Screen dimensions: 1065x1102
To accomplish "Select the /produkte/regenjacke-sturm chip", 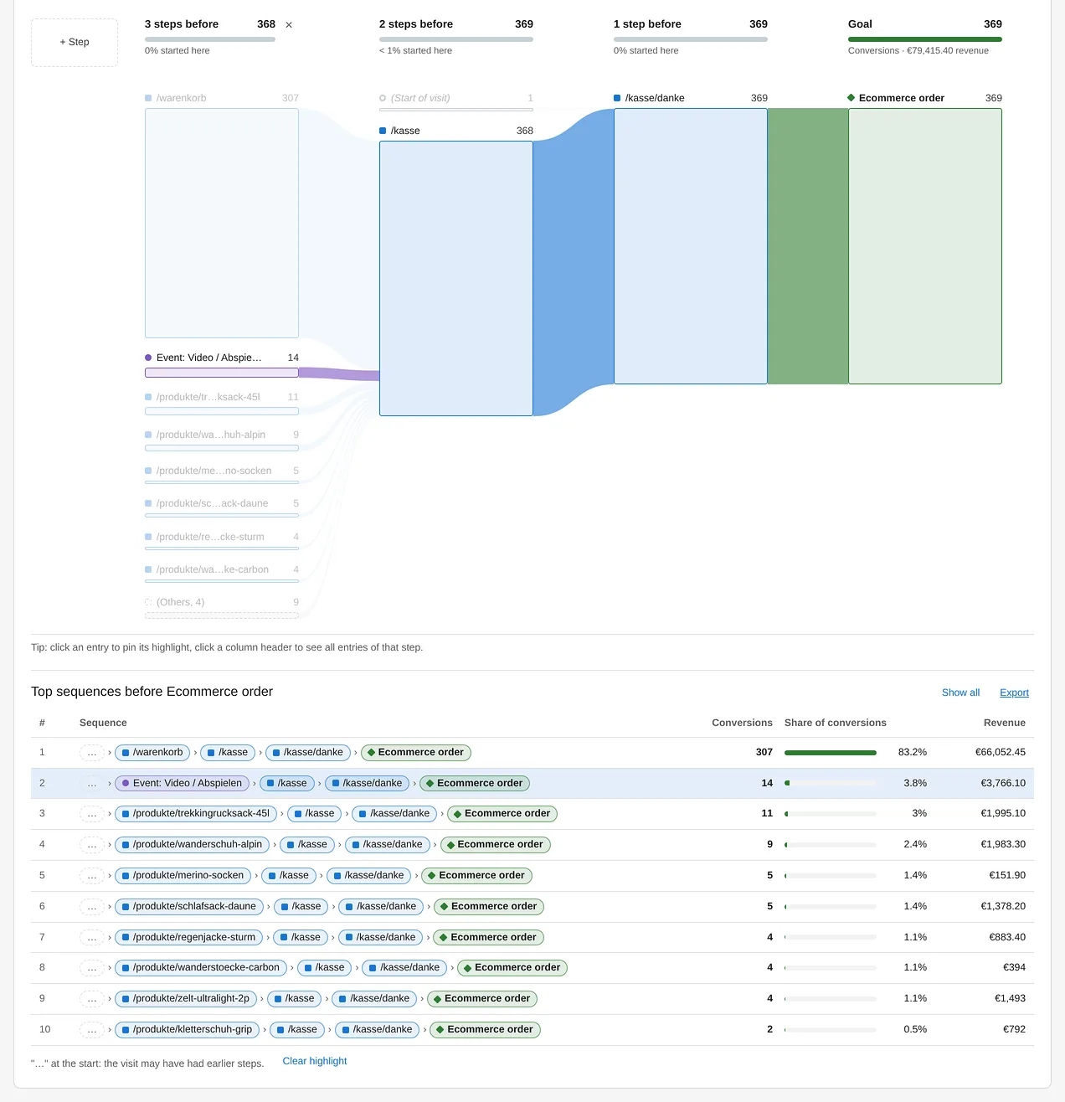I will coord(188,938).
